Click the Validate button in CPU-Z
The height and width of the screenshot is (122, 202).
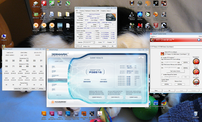(104, 46)
